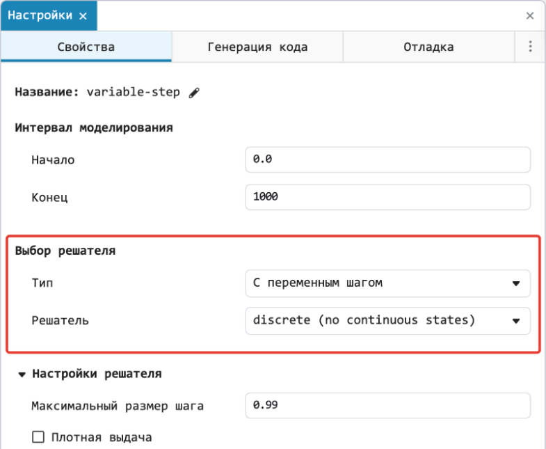Image resolution: width=546 pixels, height=449 pixels.
Task: Click the Выбор решателя heading
Action: tap(65, 251)
